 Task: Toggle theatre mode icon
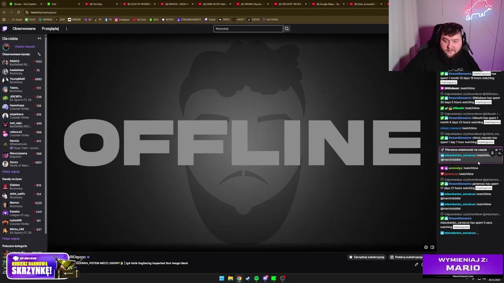click(x=432, y=247)
